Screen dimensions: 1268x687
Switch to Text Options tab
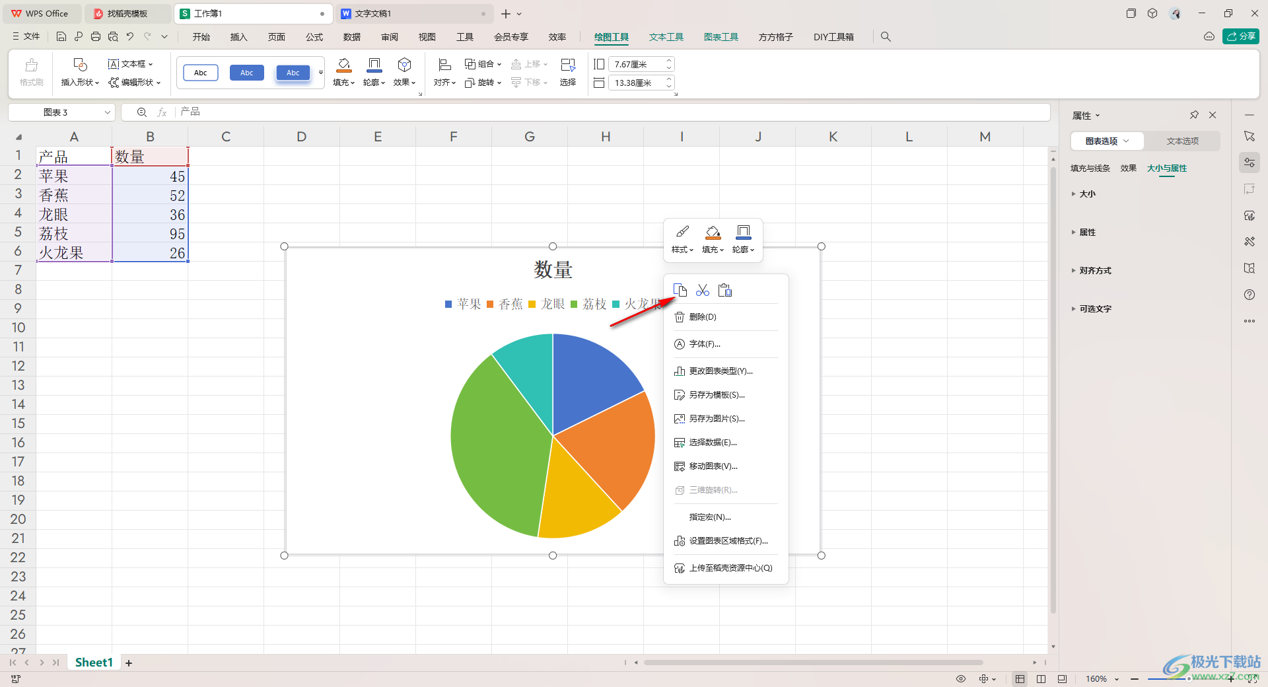pyautogui.click(x=1182, y=141)
